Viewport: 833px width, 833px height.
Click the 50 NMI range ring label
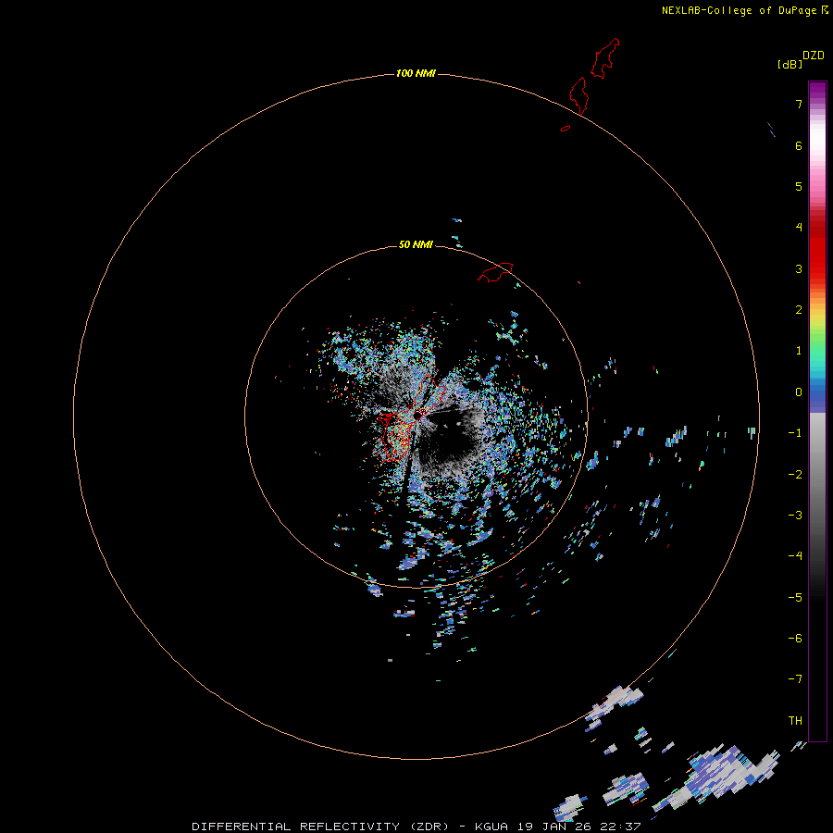point(416,244)
